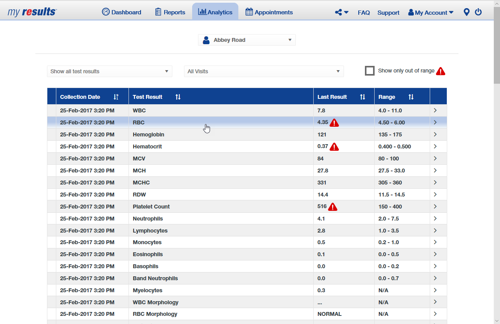Open WBC Morphology row detail arrow
The image size is (500, 324).
coord(435,302)
